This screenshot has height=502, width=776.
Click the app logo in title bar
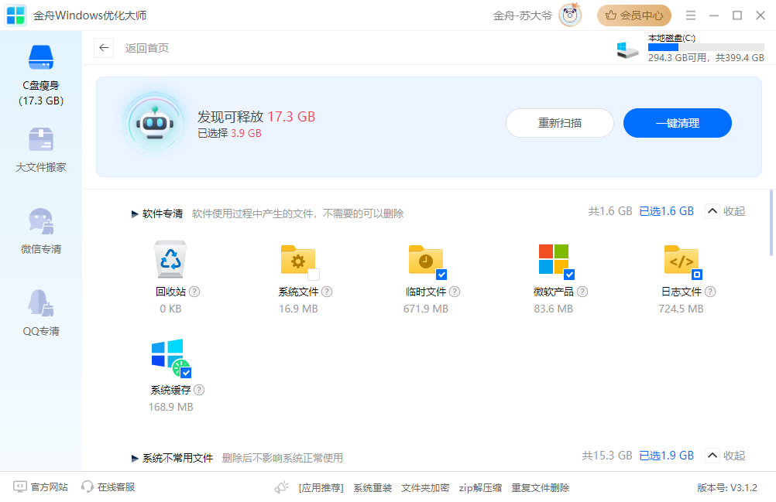[x=15, y=15]
